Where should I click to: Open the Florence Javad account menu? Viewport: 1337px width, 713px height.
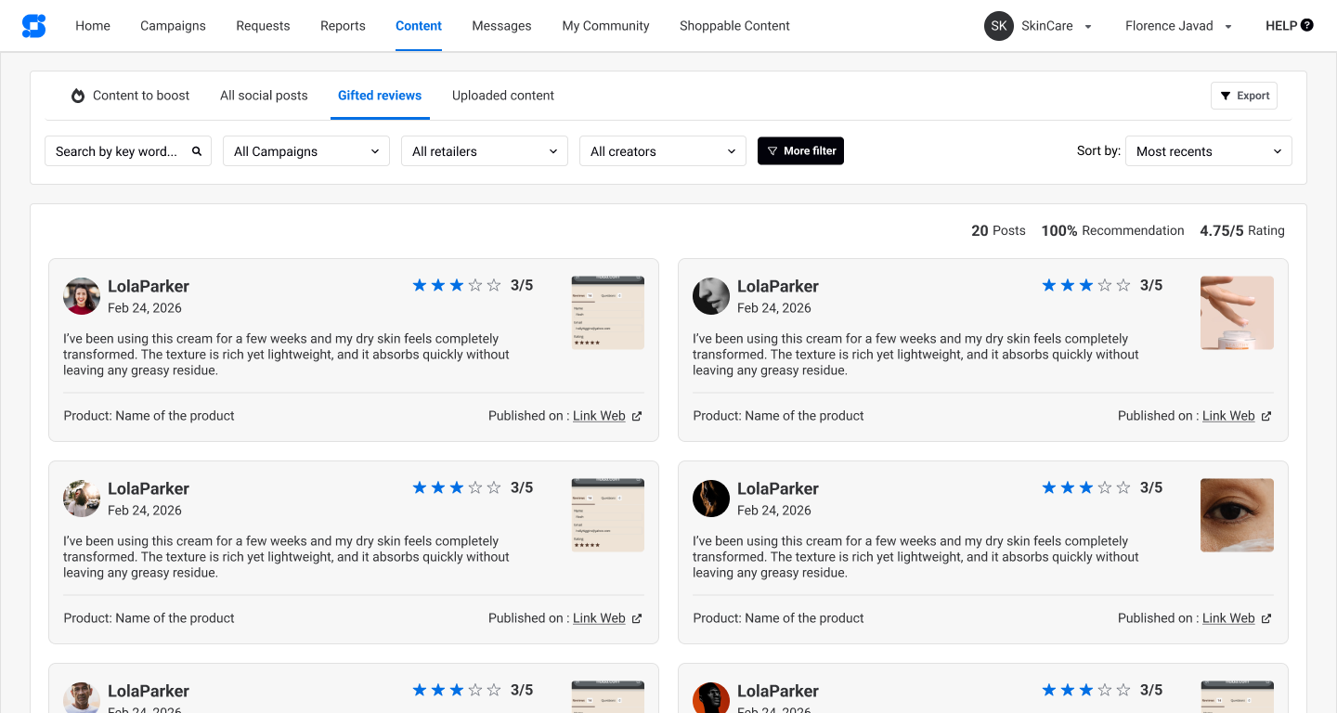pos(1178,26)
